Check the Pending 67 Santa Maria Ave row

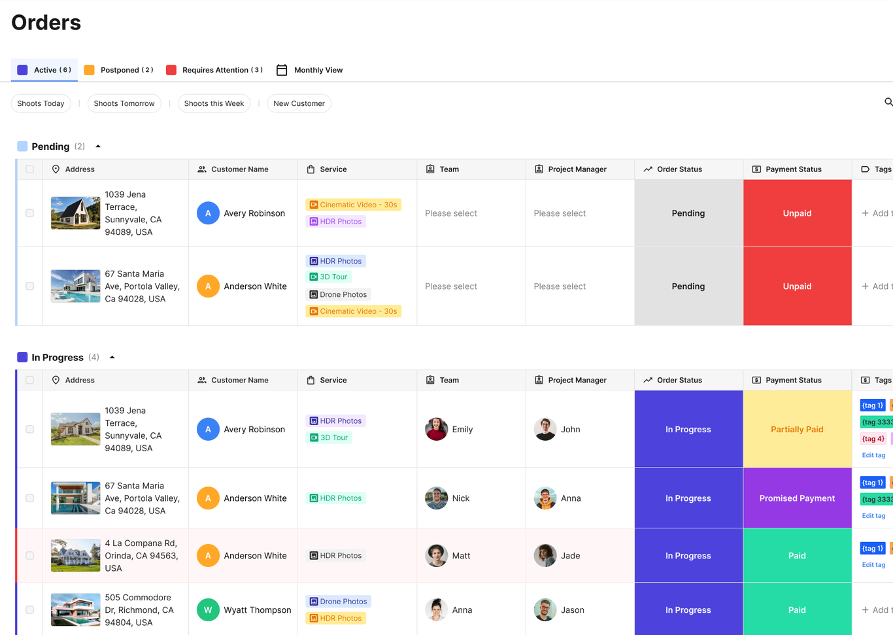click(x=29, y=286)
